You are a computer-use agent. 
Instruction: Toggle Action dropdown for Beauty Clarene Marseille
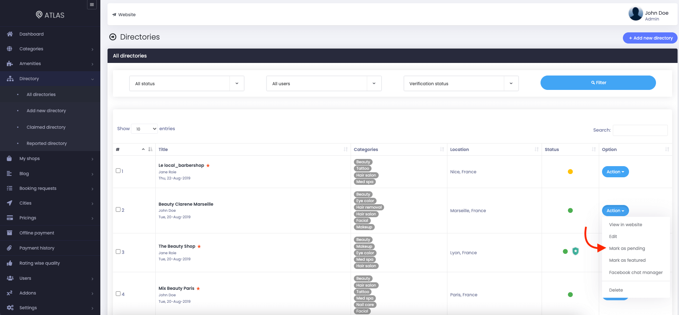(x=615, y=211)
